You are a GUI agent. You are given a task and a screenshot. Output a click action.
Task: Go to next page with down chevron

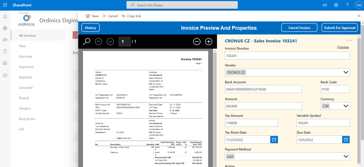[x=110, y=42]
